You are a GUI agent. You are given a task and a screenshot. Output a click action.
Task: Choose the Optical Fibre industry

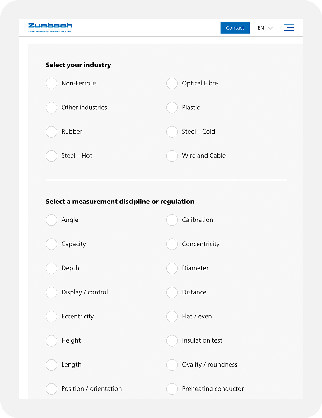pos(172,83)
